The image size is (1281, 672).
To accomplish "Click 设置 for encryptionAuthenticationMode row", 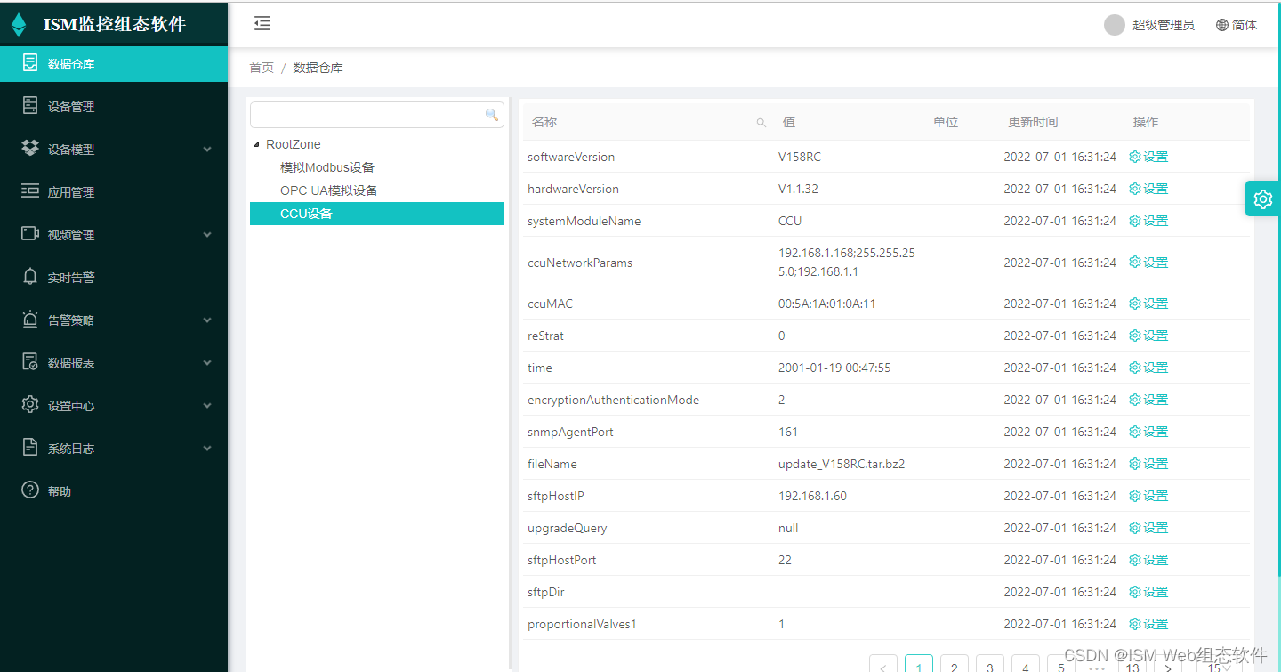I will coord(1148,400).
